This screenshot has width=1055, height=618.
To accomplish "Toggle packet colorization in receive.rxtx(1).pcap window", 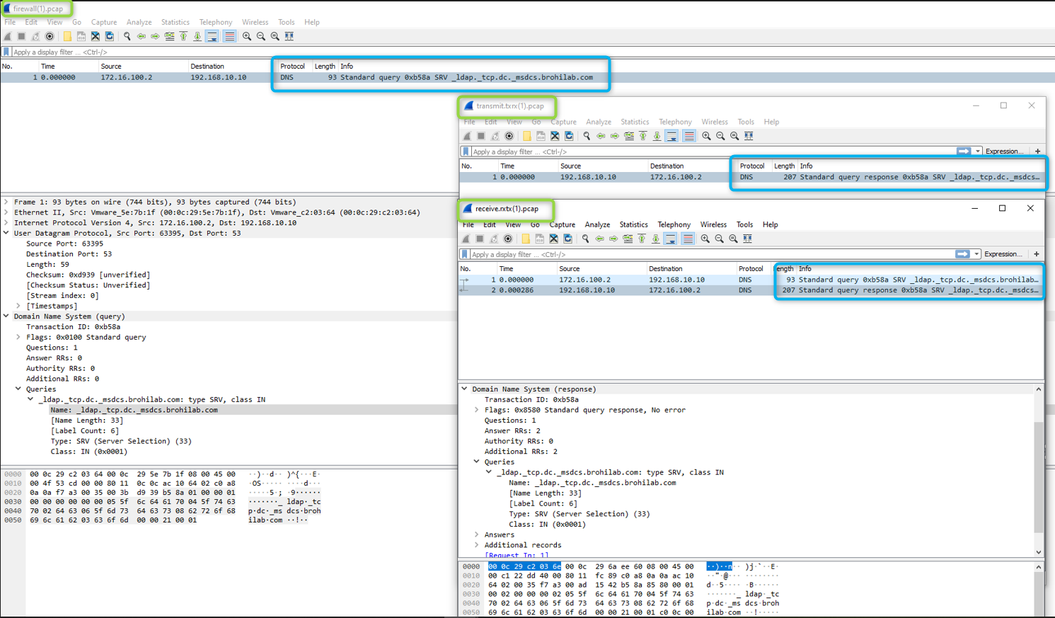I will pyautogui.click(x=688, y=239).
